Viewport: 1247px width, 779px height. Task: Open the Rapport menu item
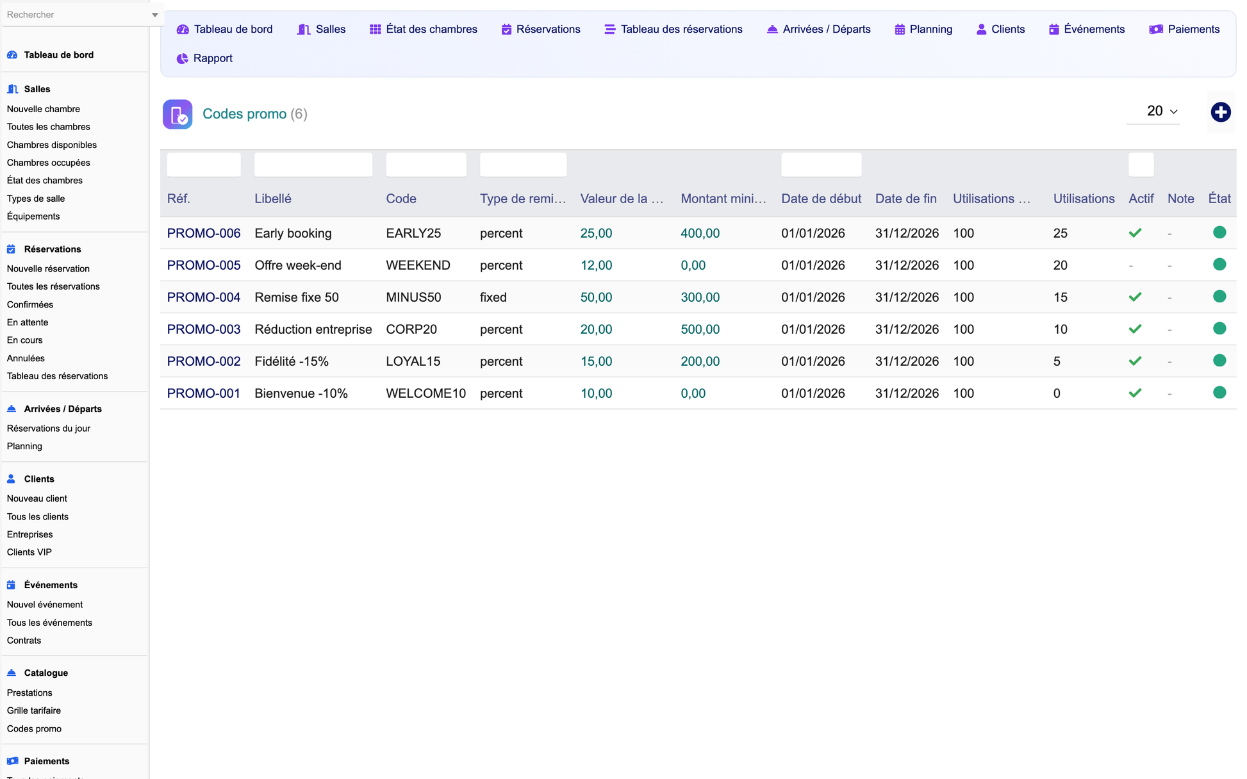coord(204,58)
